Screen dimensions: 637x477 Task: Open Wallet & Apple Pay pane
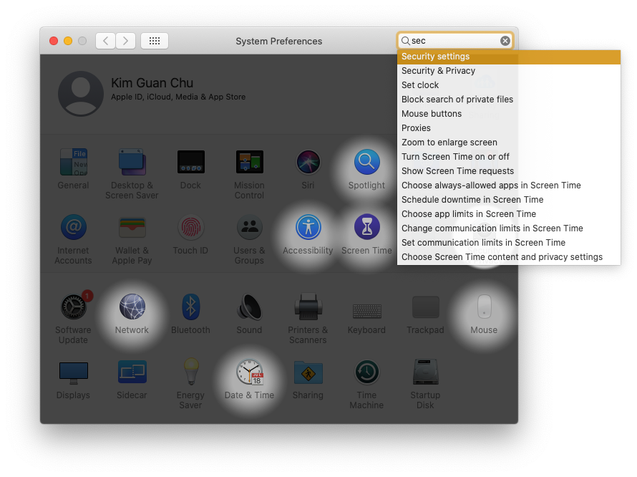(x=132, y=227)
